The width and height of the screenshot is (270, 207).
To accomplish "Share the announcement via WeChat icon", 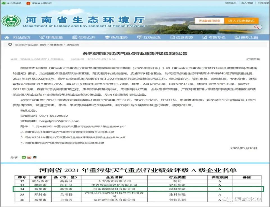I will pyautogui.click(x=24, y=157).
